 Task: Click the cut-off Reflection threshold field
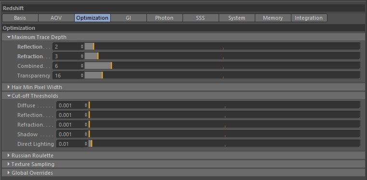70,115
